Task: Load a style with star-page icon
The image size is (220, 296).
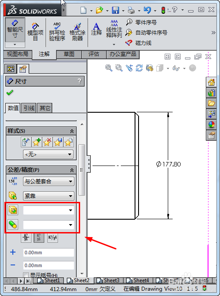Action: pos(68,142)
